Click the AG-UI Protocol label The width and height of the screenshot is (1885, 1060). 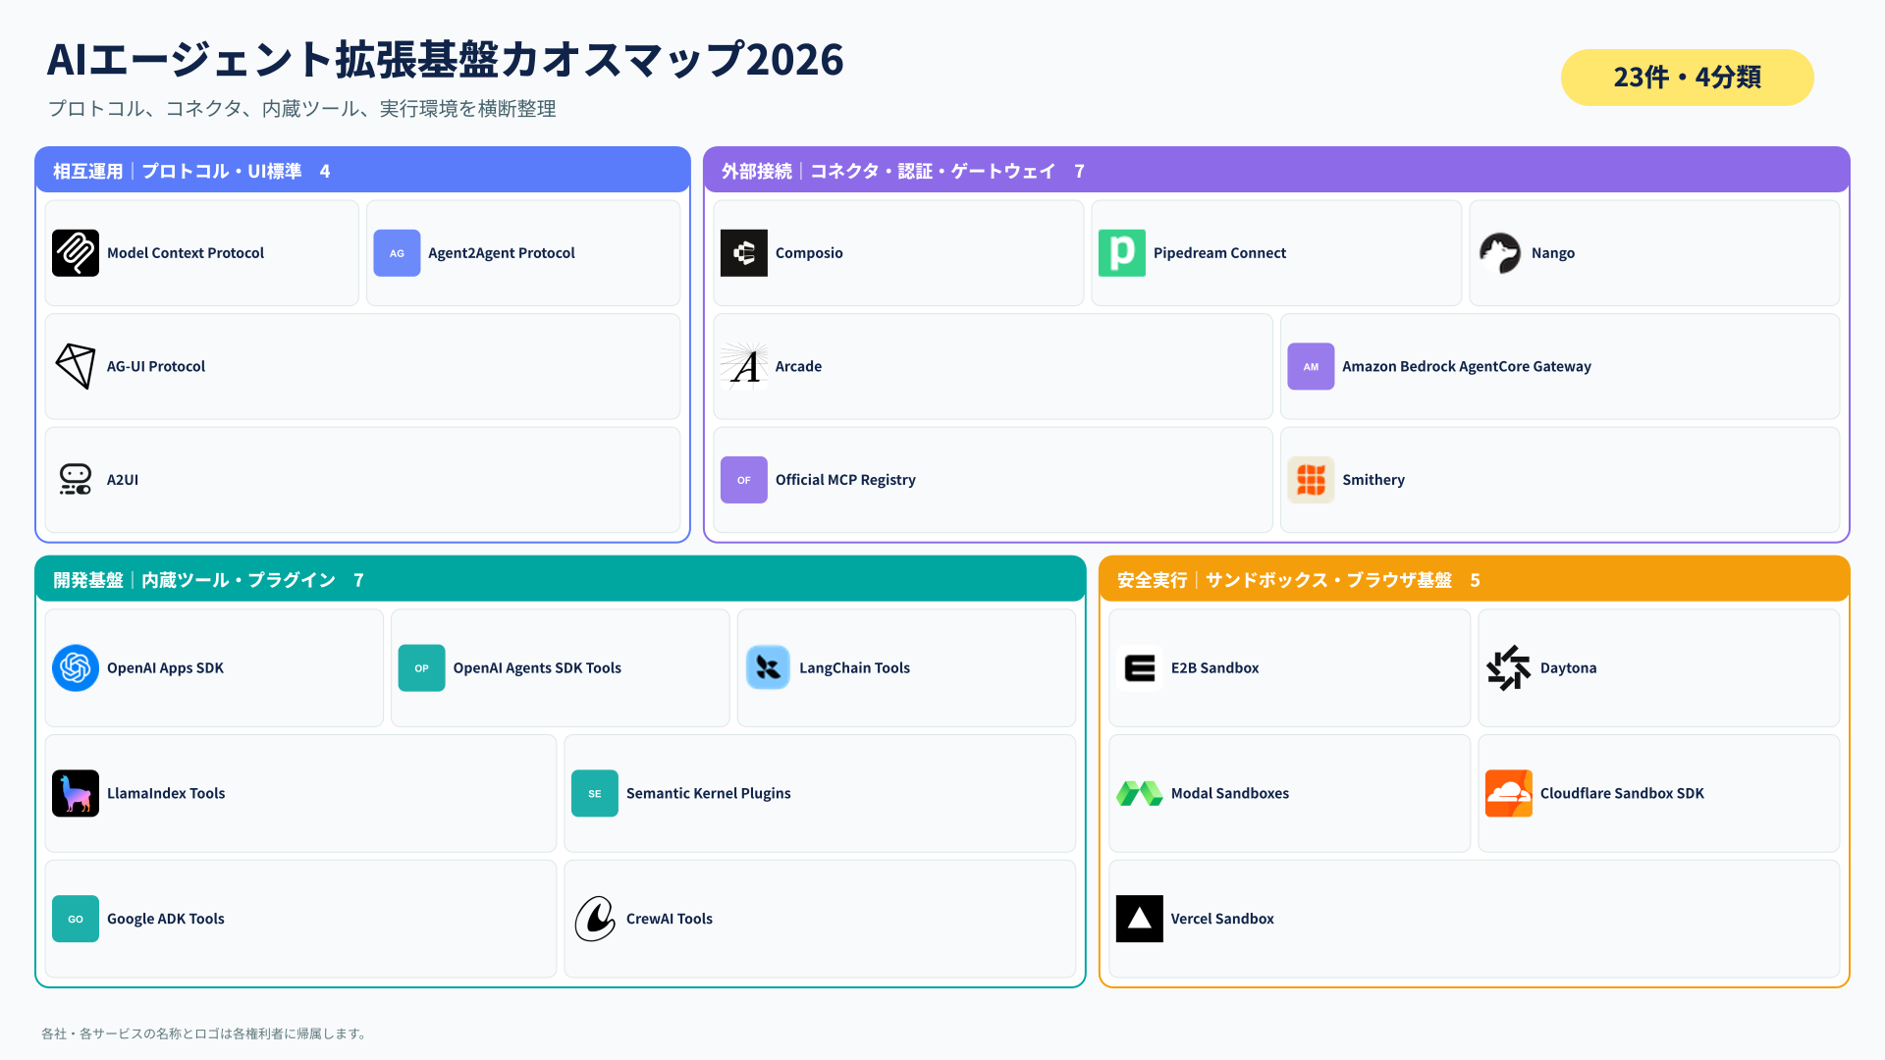[156, 366]
